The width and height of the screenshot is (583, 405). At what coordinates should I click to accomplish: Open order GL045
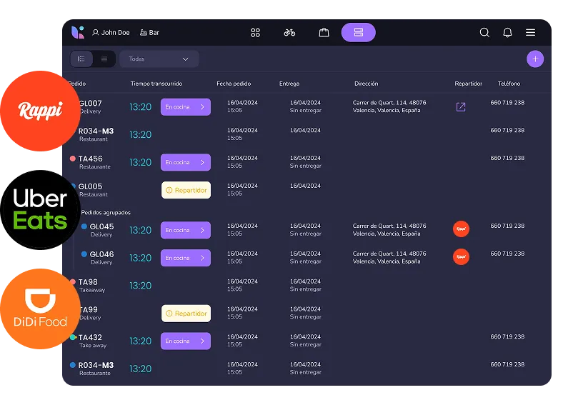click(x=102, y=226)
